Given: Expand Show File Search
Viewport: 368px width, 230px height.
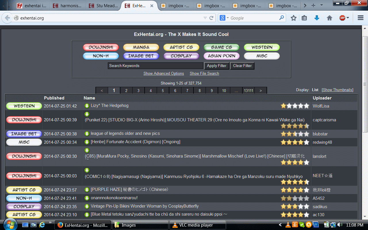Looking at the screenshot, I should [x=204, y=74].
